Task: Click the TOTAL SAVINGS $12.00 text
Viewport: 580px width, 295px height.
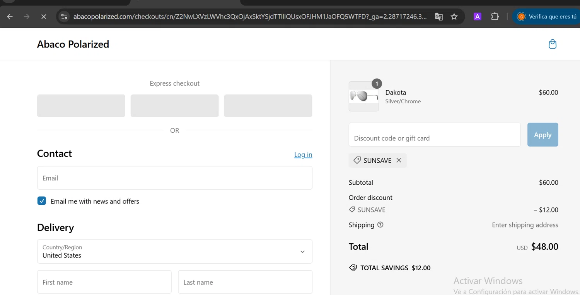Action: 395,268
